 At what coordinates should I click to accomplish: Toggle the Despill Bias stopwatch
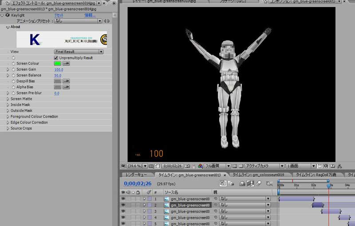[13, 81]
